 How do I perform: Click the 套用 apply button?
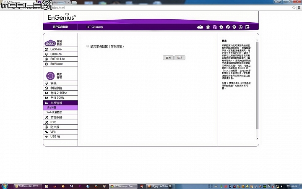[168, 58]
